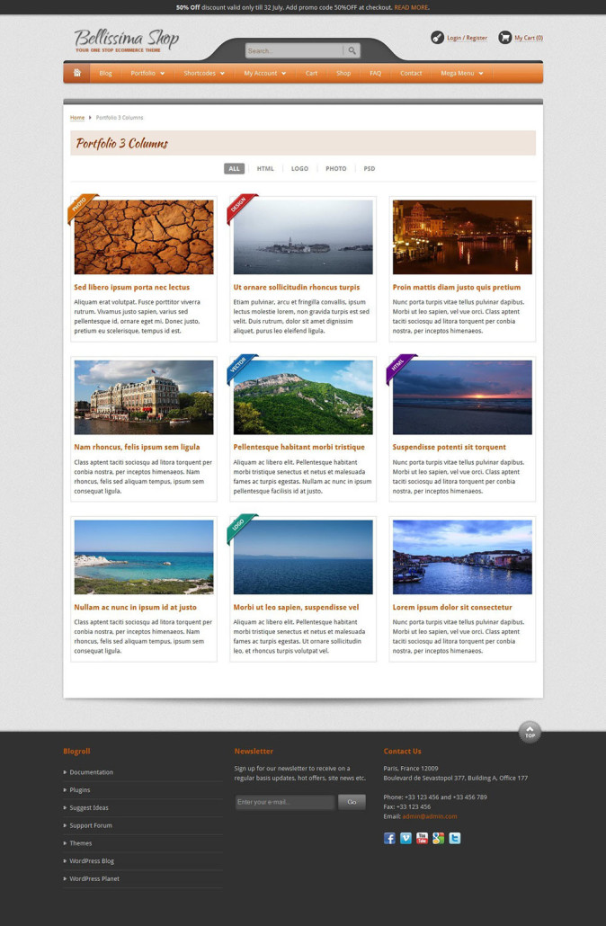Open the riverside hotel building thumbnail
Viewport: 606px width, 926px height.
click(144, 397)
